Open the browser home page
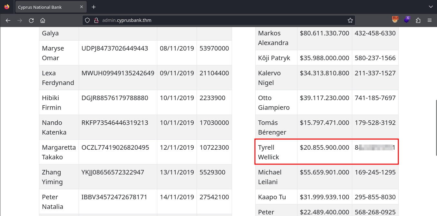 [x=43, y=20]
